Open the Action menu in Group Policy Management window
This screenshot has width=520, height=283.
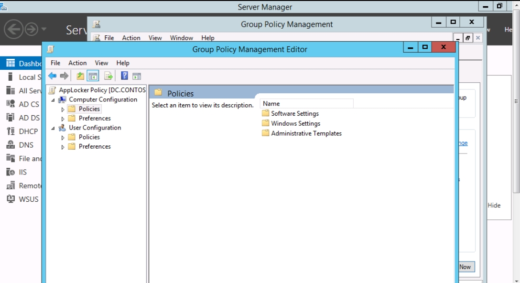click(131, 38)
